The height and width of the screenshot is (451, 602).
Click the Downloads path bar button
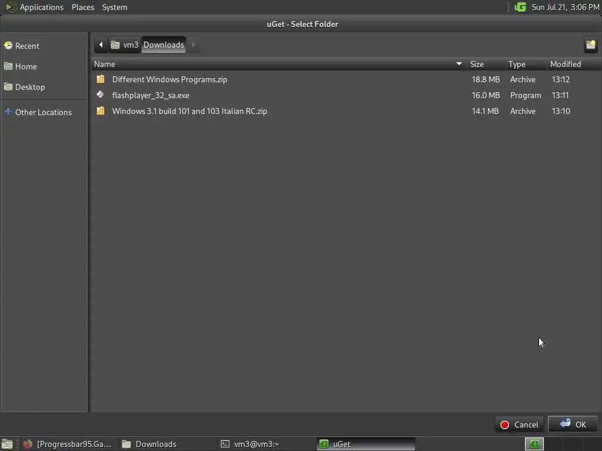pos(164,45)
